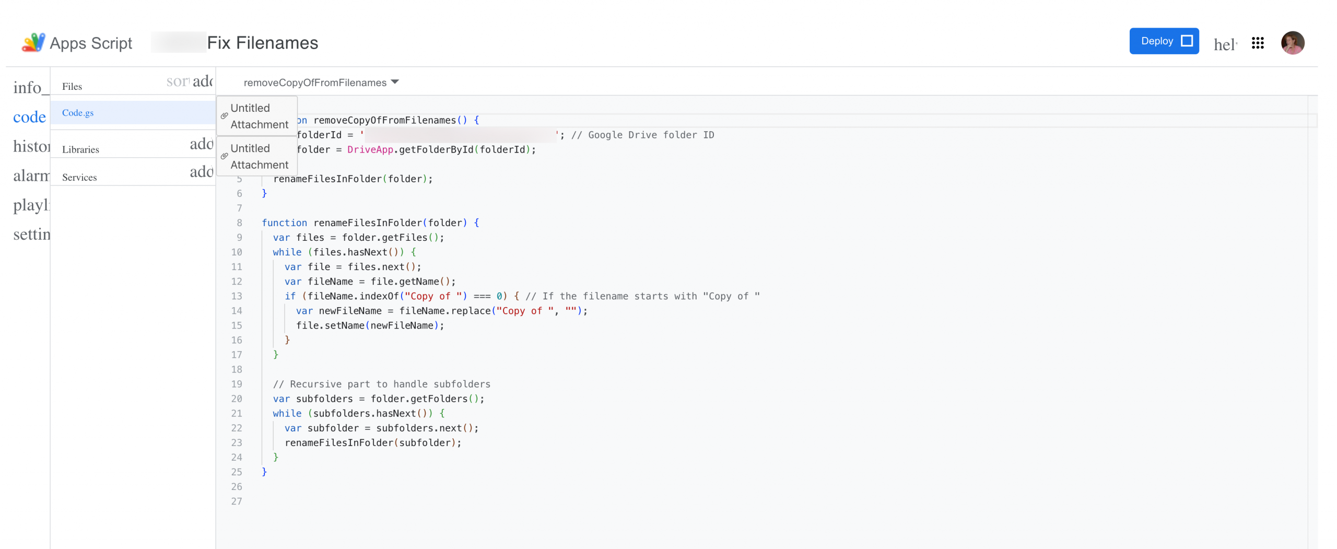Viewport: 1337px width, 549px height.
Task: Open the user account avatar
Action: tap(1292, 43)
